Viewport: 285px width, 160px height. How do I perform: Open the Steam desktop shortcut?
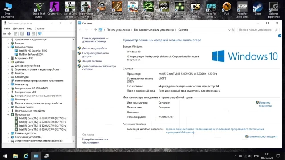click(258, 8)
